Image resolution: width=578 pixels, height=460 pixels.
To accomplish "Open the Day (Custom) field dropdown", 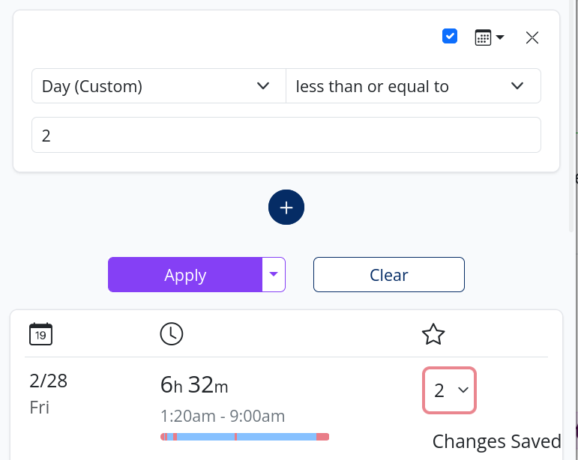I will [158, 86].
